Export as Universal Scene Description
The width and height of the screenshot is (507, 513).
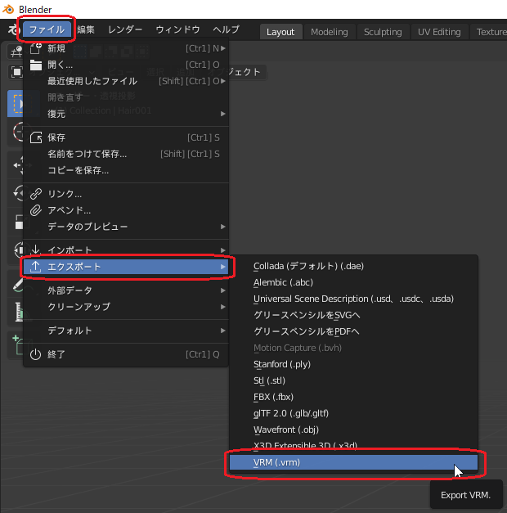click(x=353, y=299)
